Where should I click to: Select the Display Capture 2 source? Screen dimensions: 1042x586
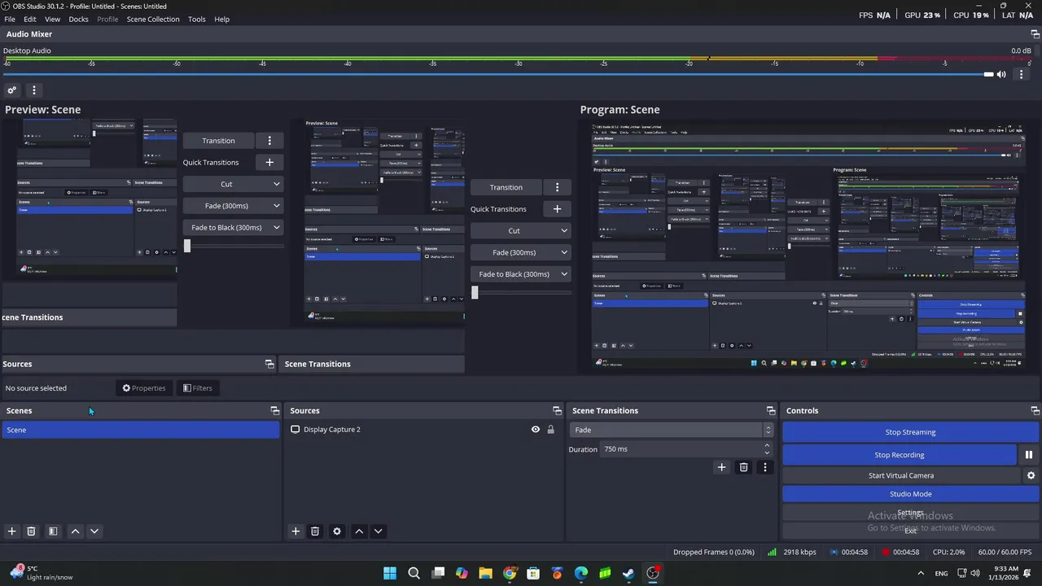423,430
